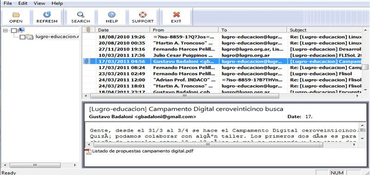Click the REFRESH toolbar icon
Image resolution: width=370 pixels, height=175 pixels.
click(x=47, y=15)
